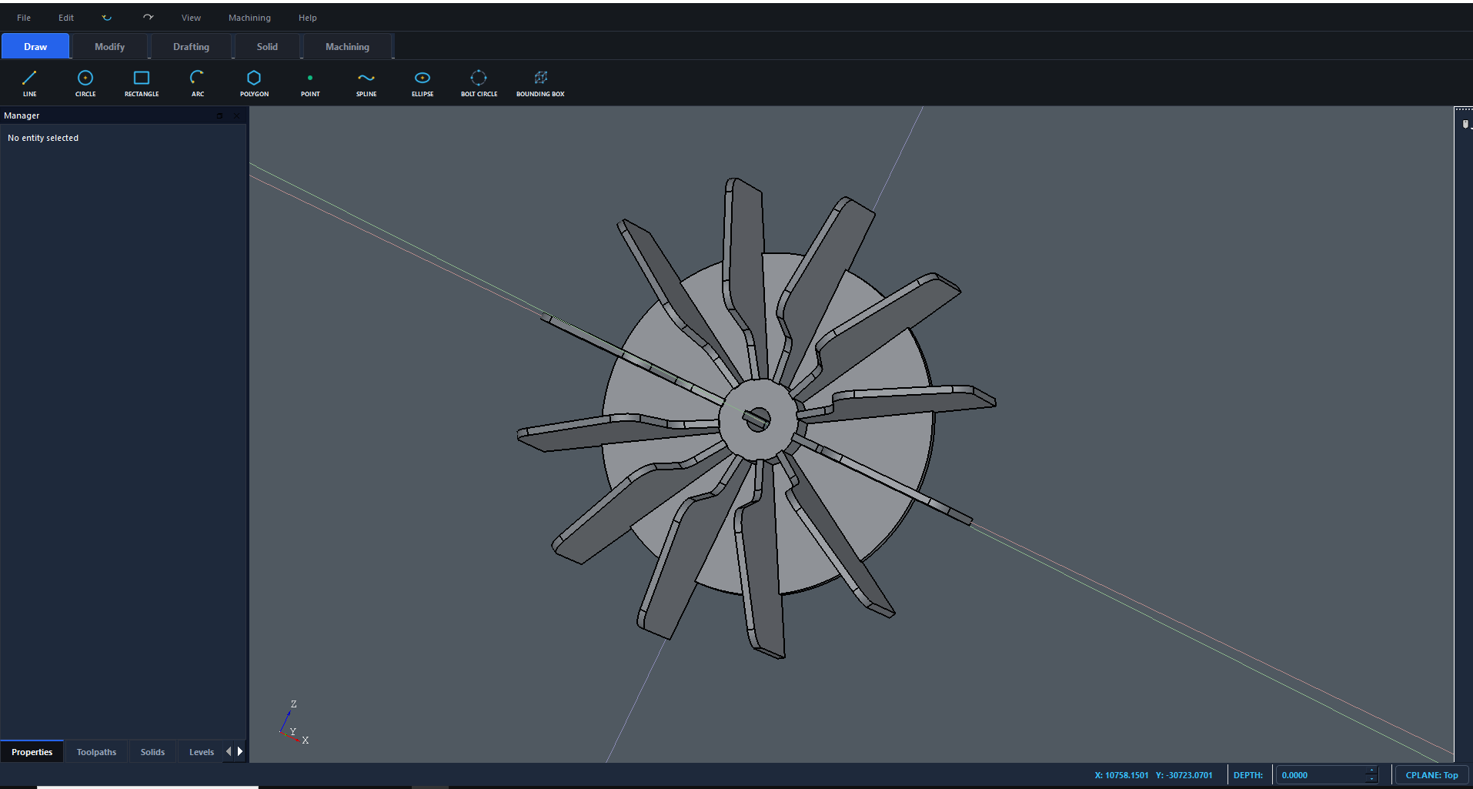Open the View menu
The width and height of the screenshot is (1473, 789).
[191, 18]
